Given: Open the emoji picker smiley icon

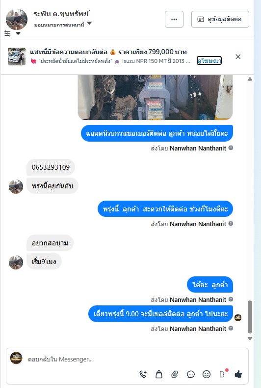Looking at the screenshot, I should [207, 374].
